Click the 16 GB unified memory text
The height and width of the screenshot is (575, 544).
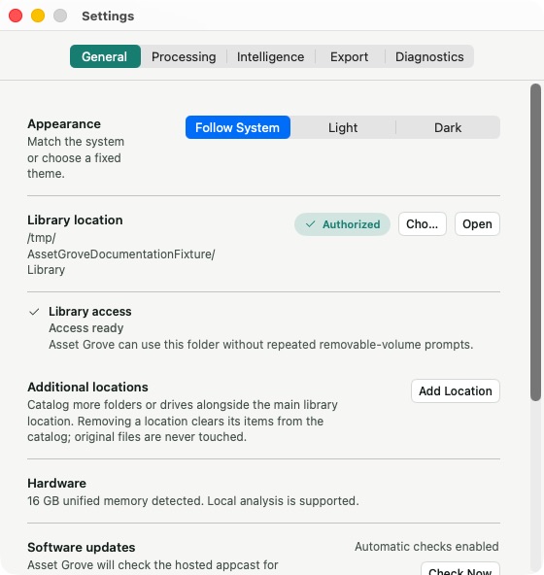193,500
